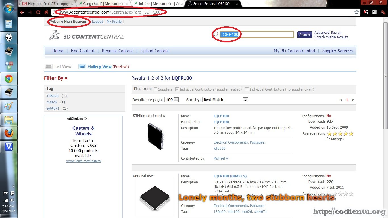Open Supplier Services menu
Screen dimensions: 388x218
click(337, 51)
